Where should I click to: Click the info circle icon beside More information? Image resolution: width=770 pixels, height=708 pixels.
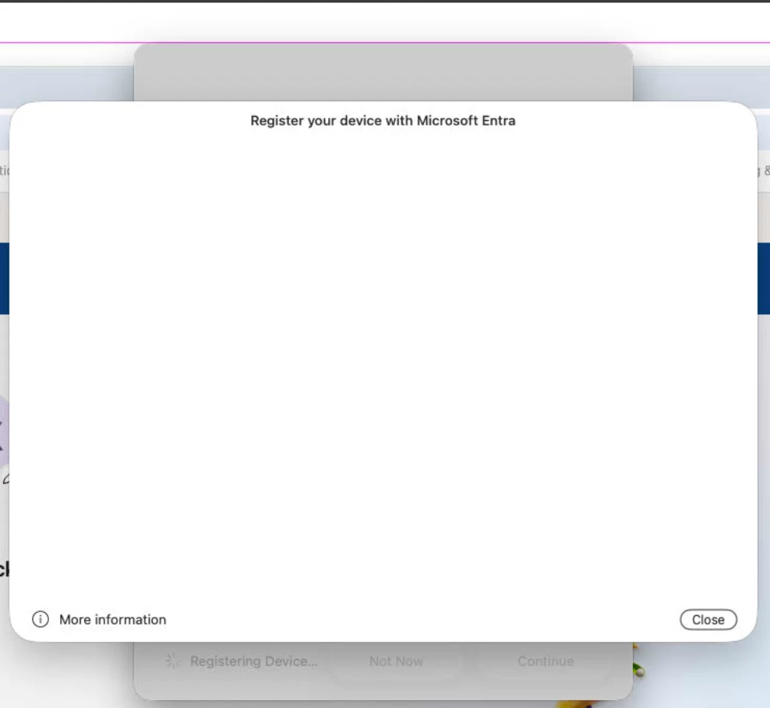(41, 619)
